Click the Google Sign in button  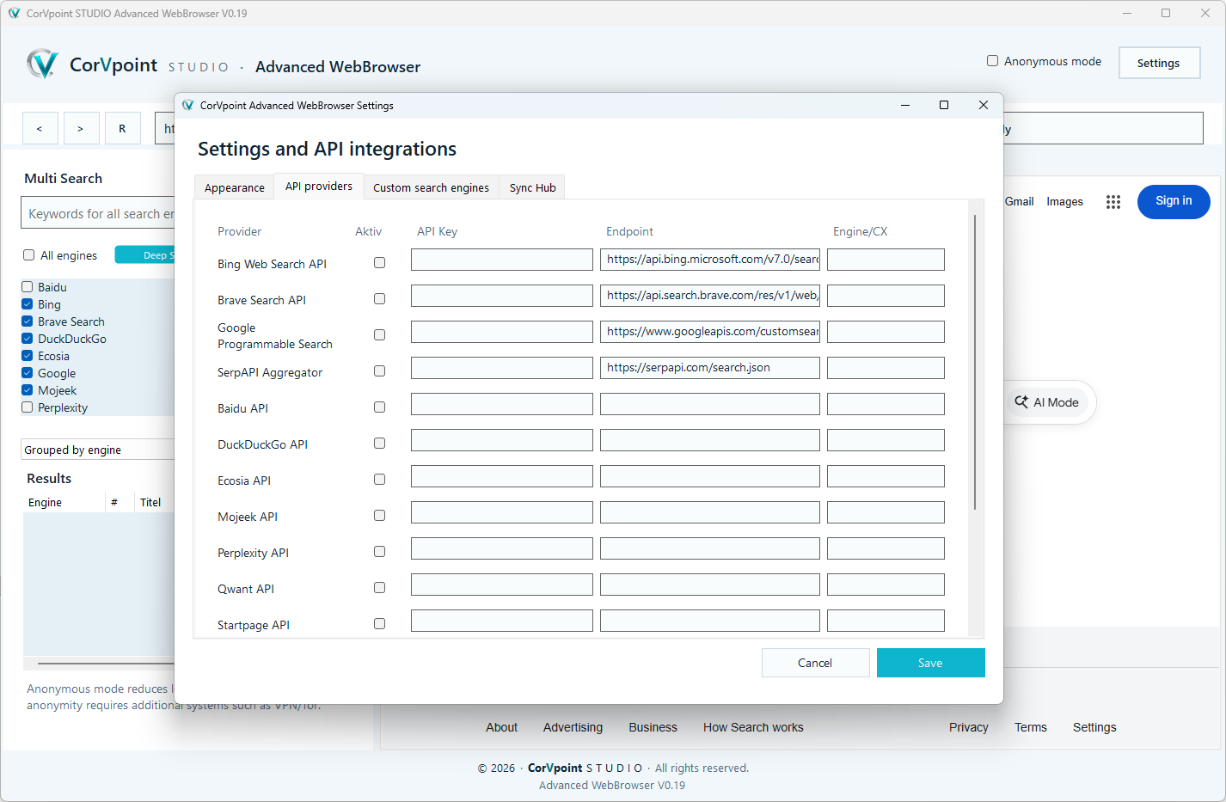[1174, 201]
